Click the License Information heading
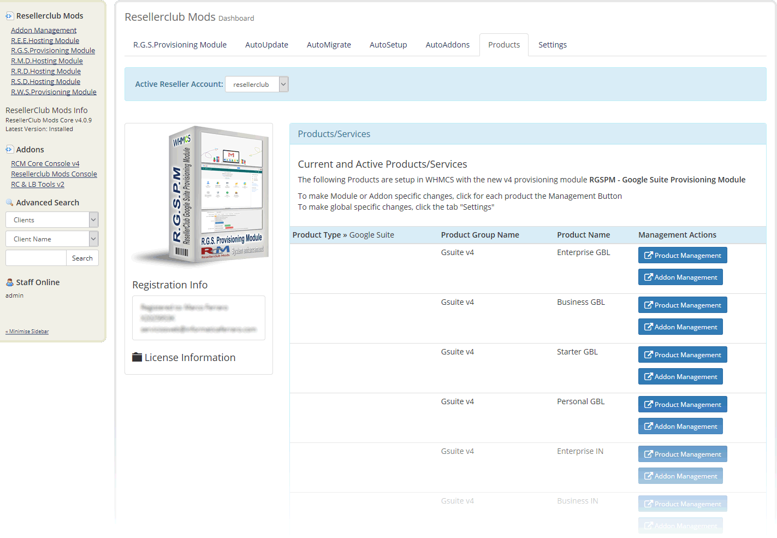The image size is (777, 538). 190,357
